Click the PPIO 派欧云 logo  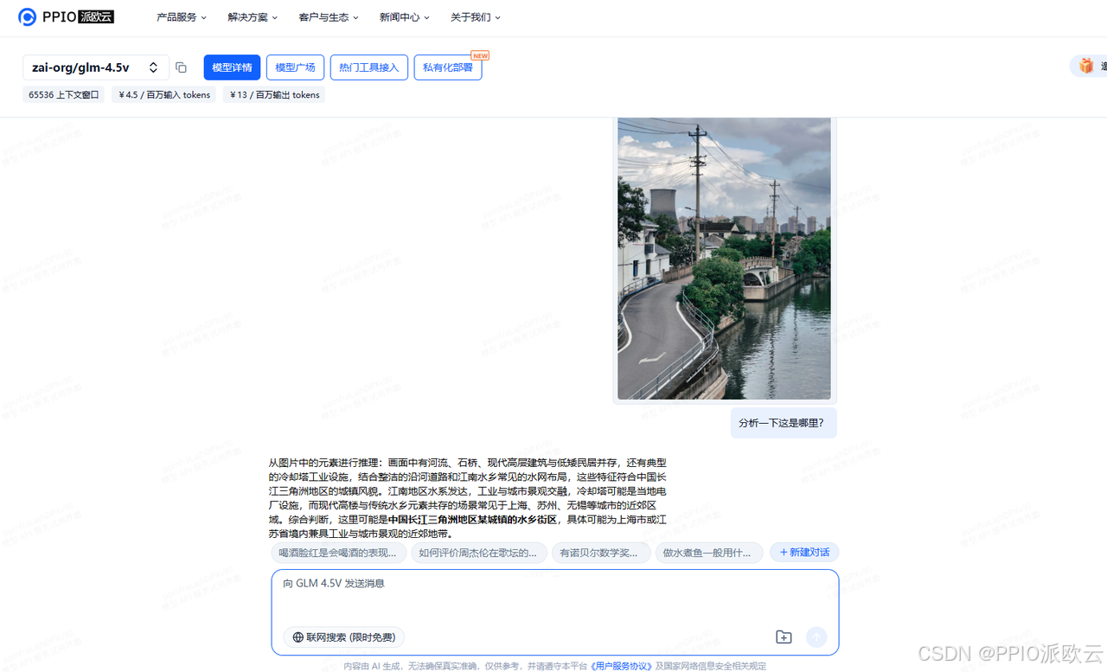coord(66,17)
